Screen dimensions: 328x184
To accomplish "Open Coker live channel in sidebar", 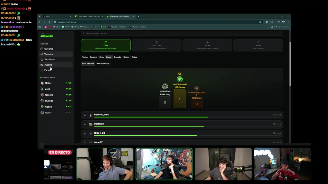I will 56,83.
